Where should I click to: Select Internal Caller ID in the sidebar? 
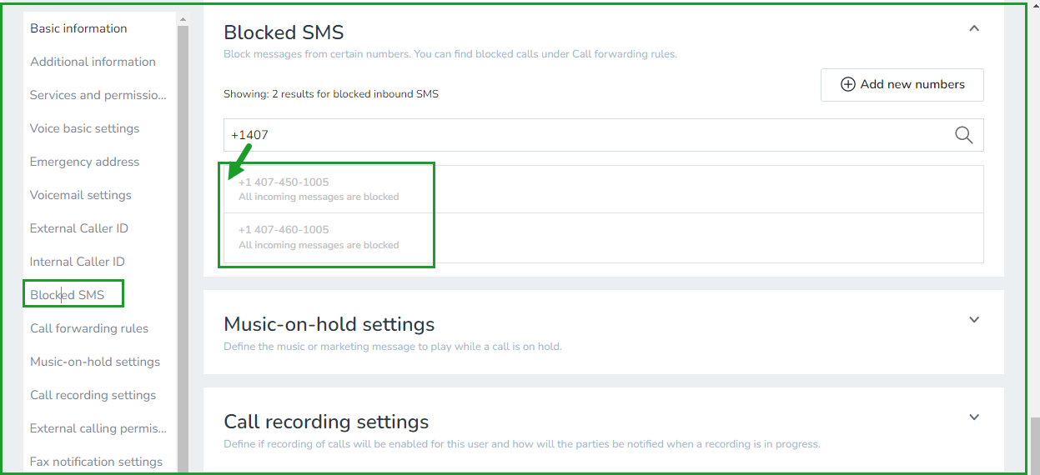pyautogui.click(x=78, y=262)
